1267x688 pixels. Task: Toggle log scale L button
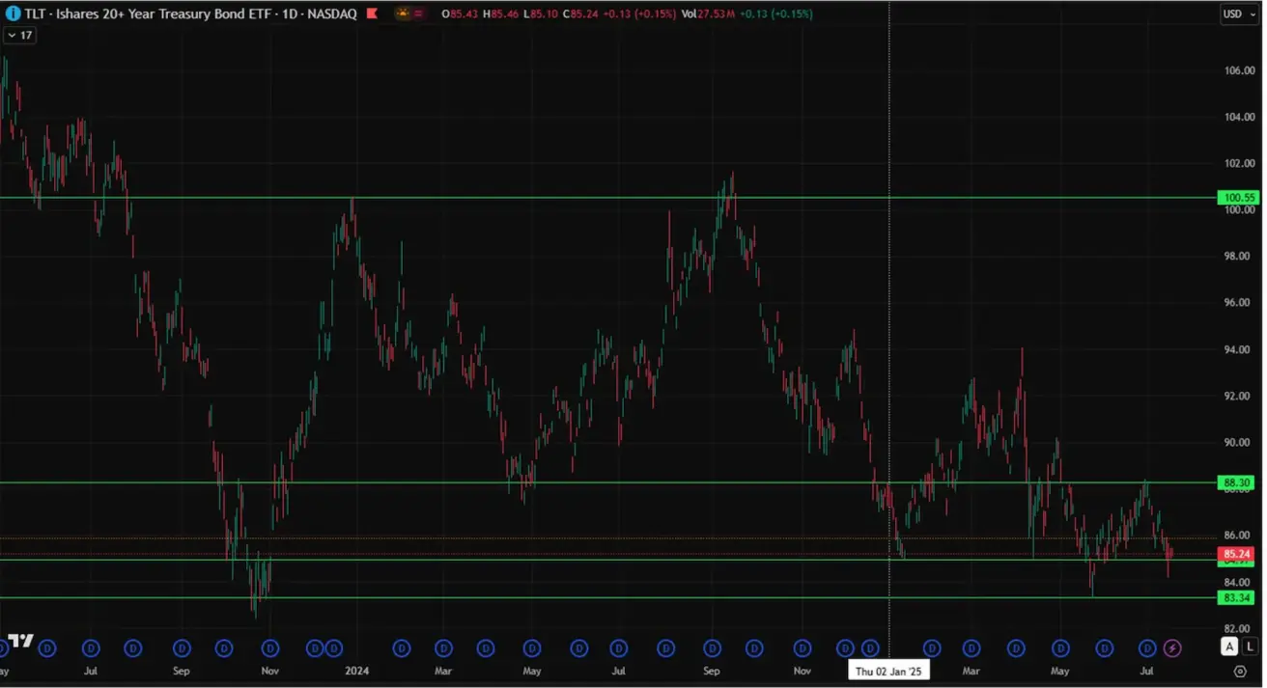tap(1250, 647)
